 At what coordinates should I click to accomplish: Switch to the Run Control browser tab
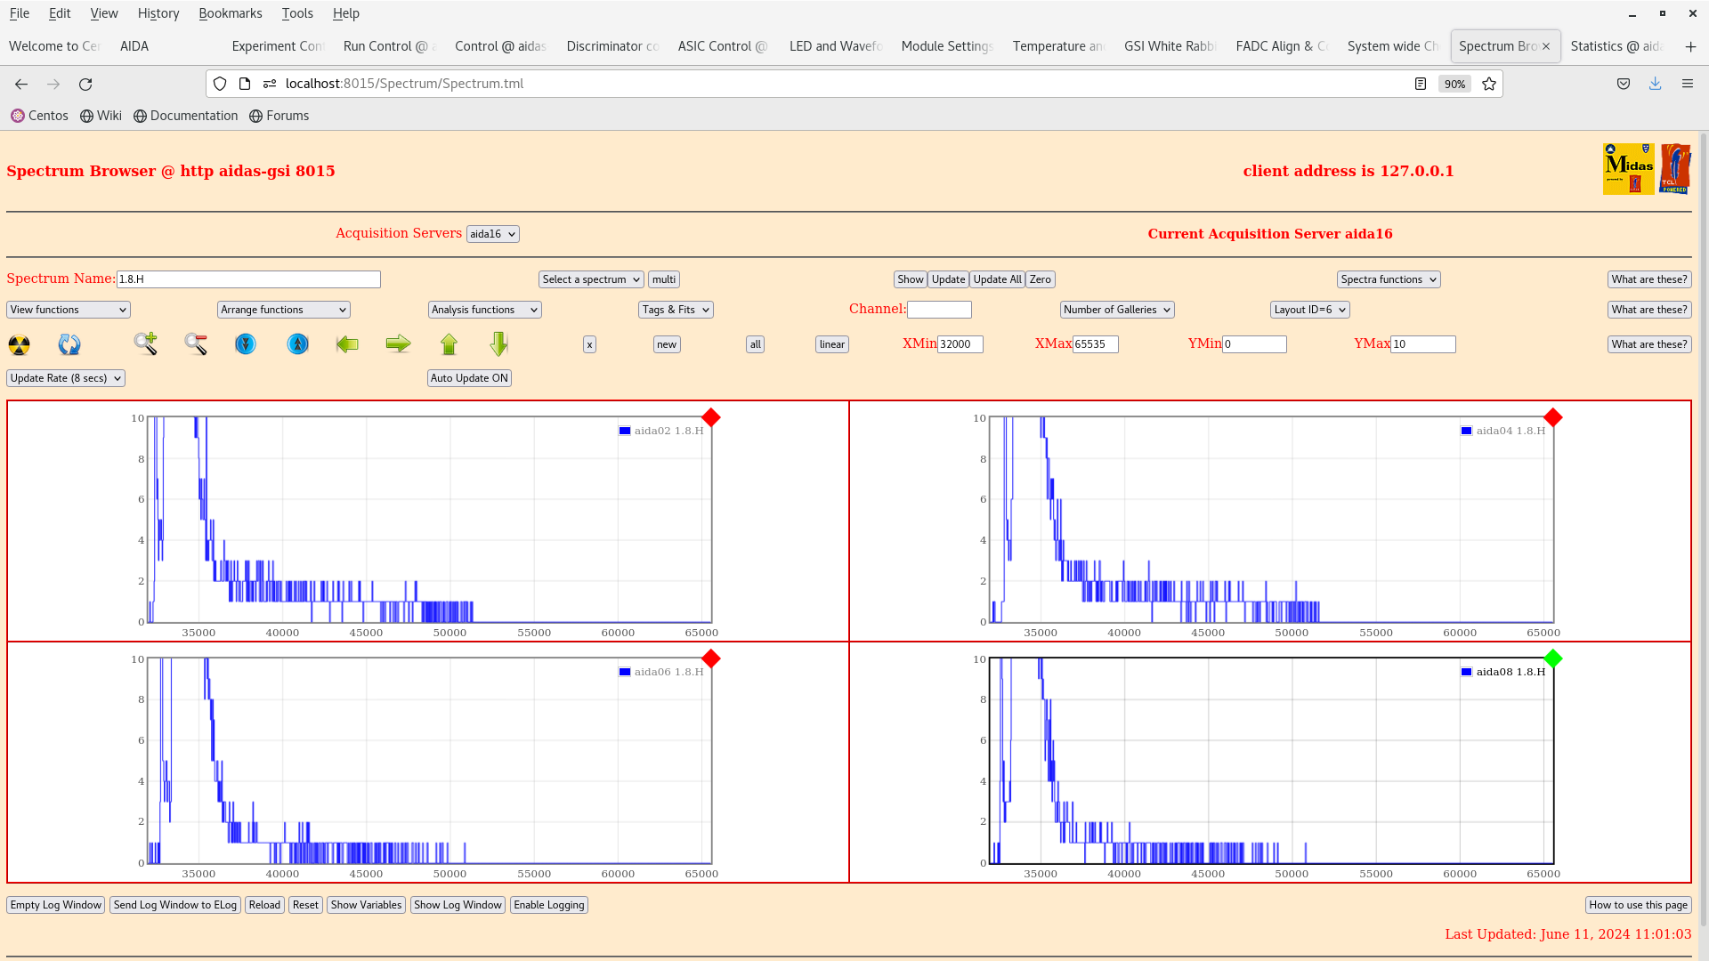(x=385, y=46)
